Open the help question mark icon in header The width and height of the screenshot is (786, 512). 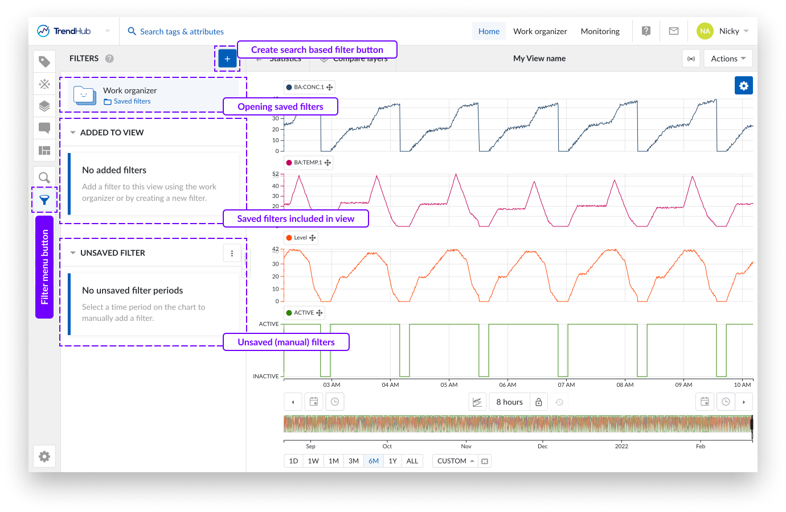click(x=646, y=31)
